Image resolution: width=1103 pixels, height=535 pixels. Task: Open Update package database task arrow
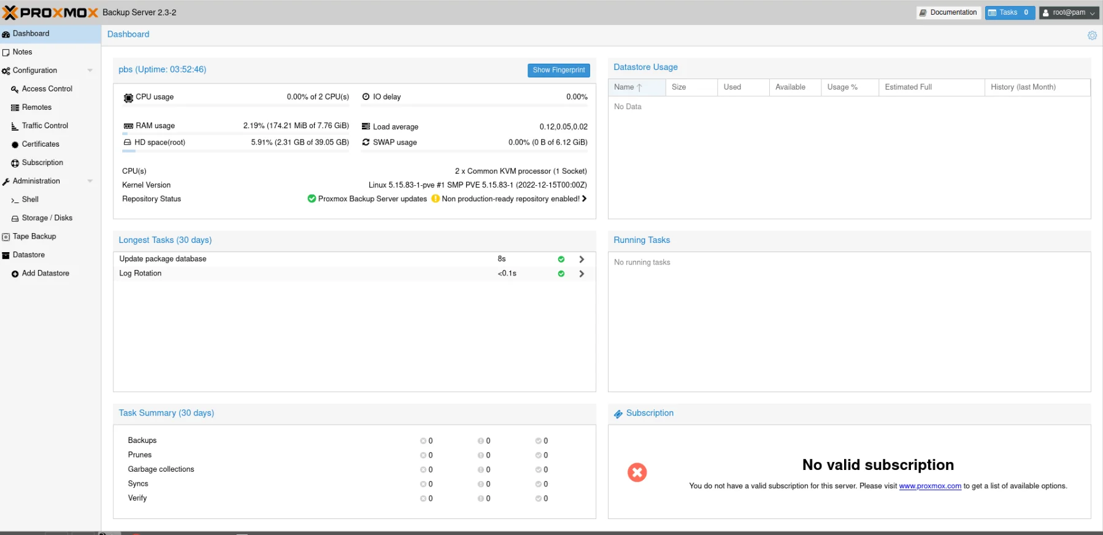click(582, 260)
